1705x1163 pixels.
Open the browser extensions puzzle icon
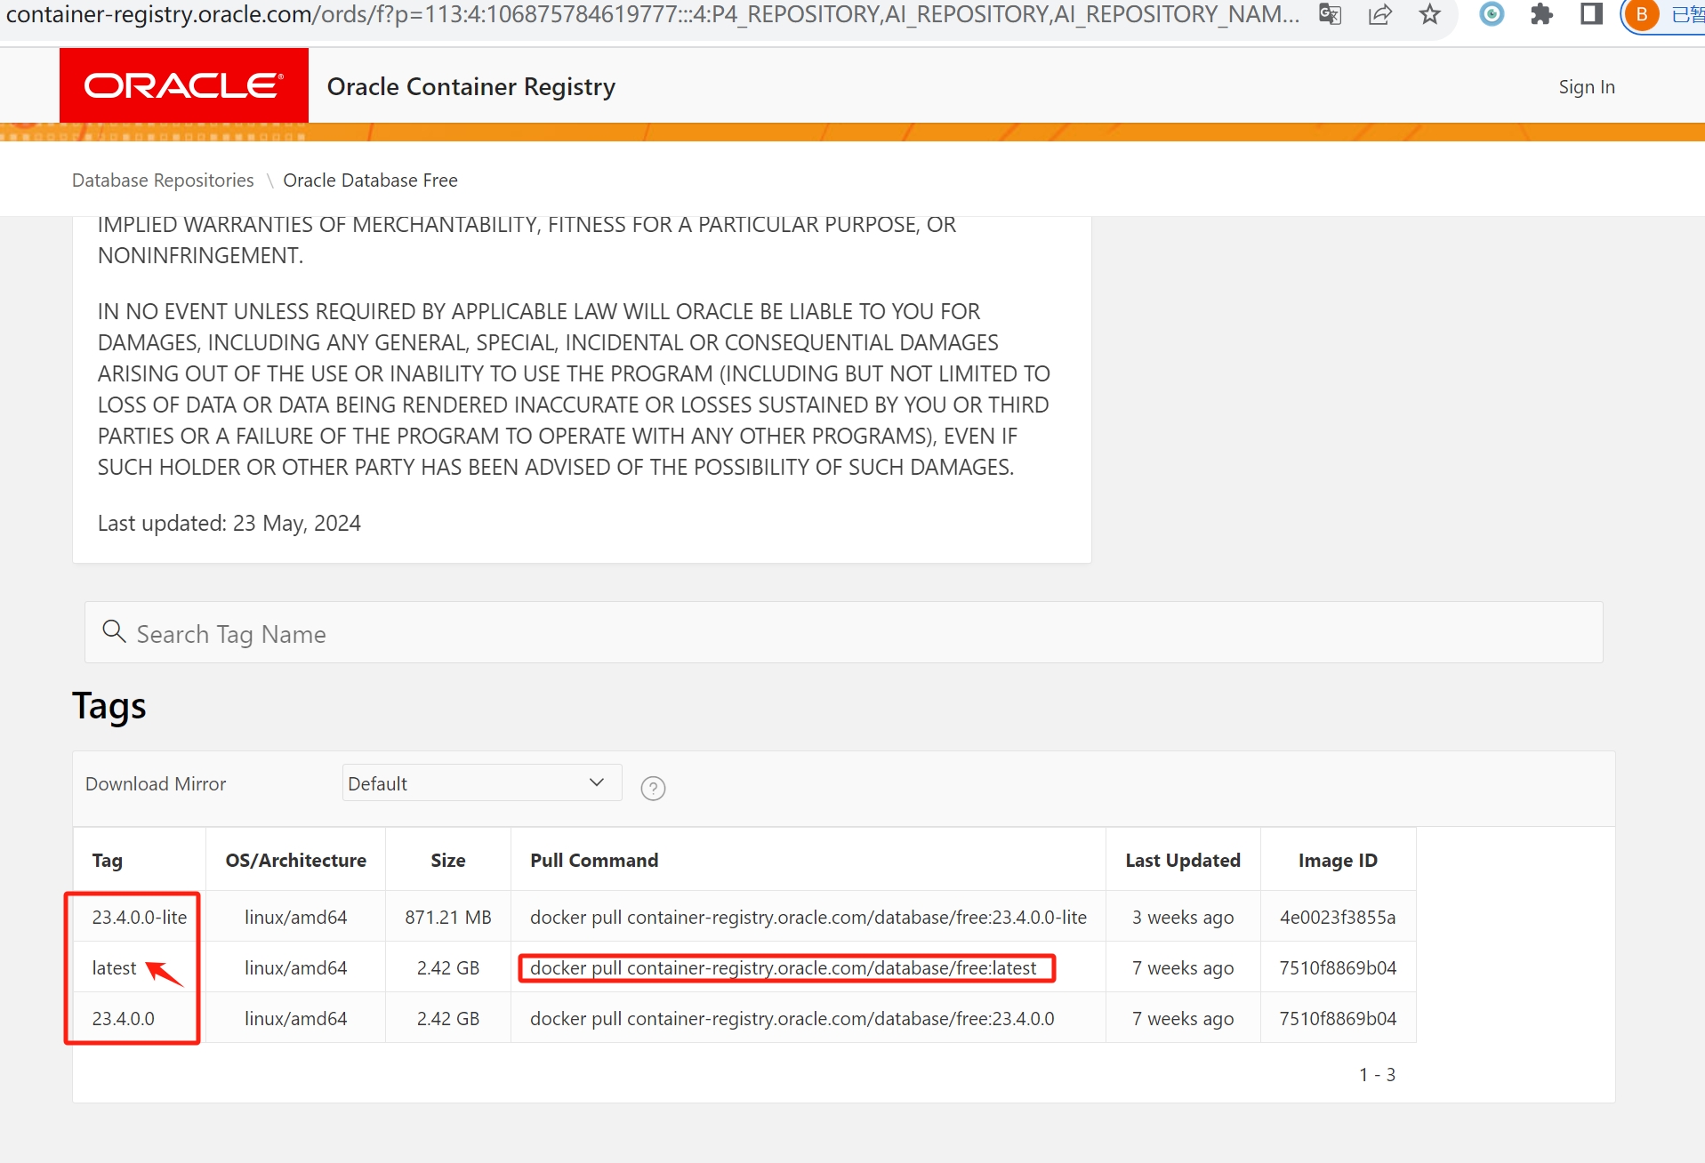1540,14
